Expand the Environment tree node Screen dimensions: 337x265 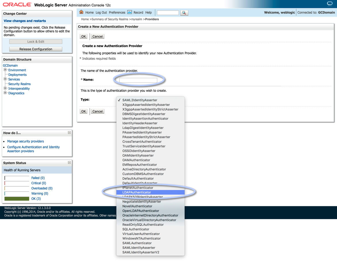(x=5, y=70)
